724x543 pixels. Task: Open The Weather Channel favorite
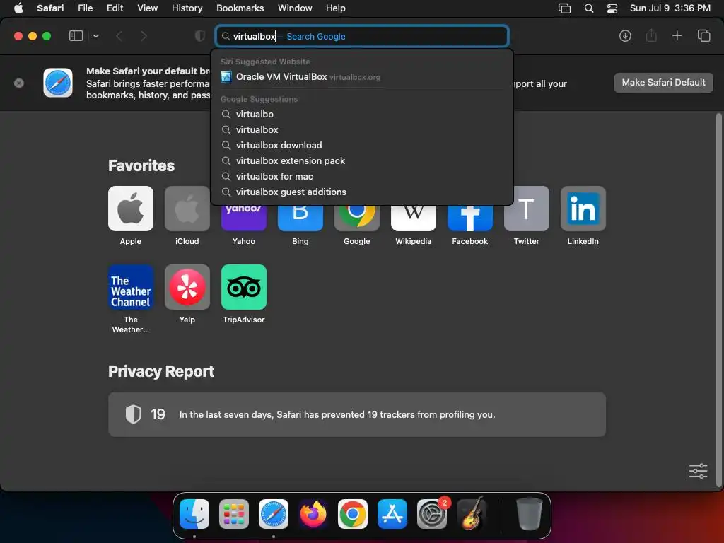pyautogui.click(x=131, y=287)
